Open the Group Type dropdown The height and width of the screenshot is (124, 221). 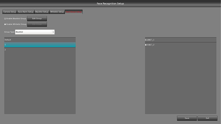(x=35, y=32)
